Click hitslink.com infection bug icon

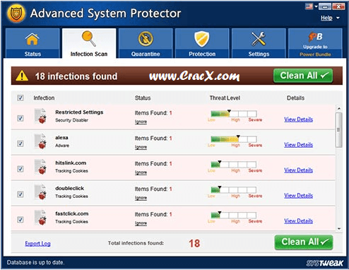[x=40, y=167]
